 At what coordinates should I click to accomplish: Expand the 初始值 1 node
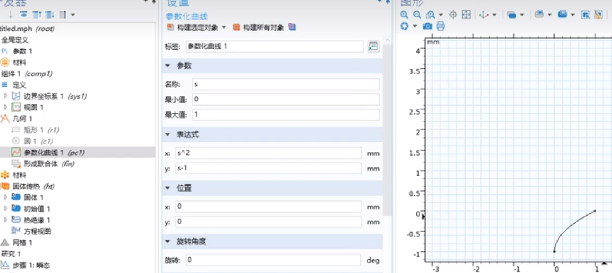[5, 208]
